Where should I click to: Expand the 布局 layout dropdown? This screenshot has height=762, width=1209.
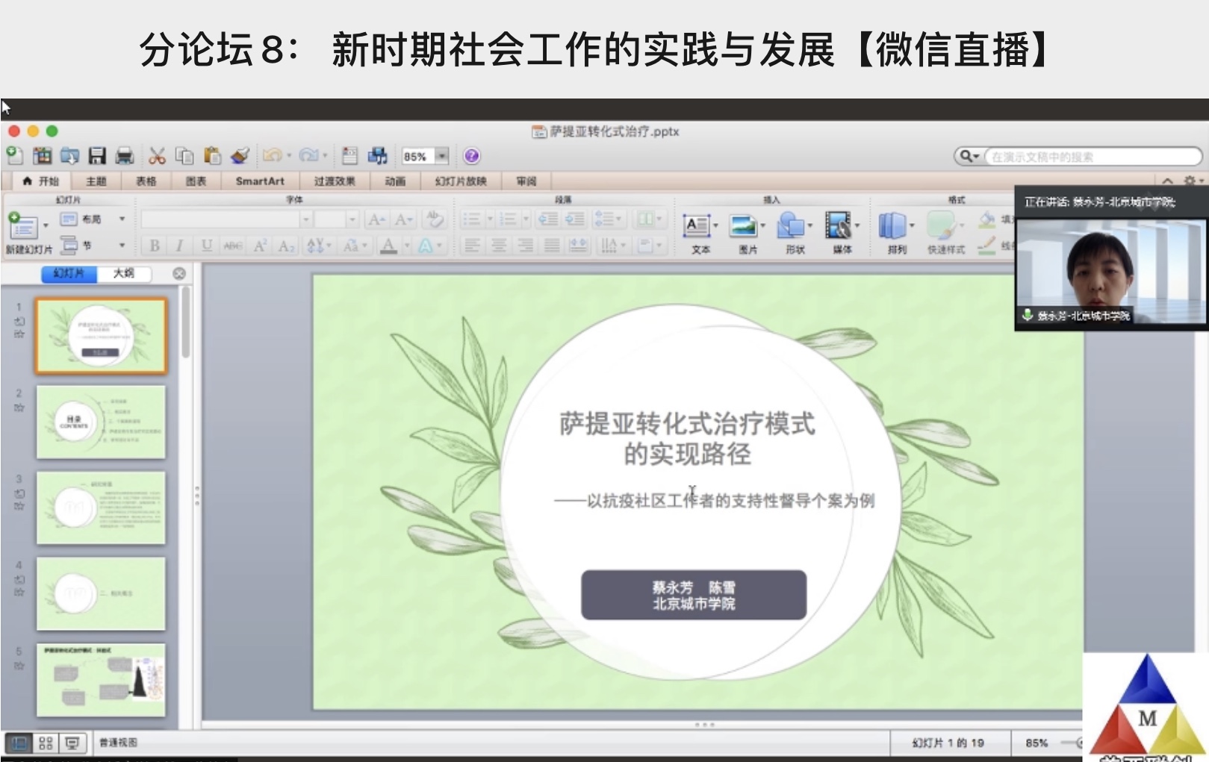[122, 219]
